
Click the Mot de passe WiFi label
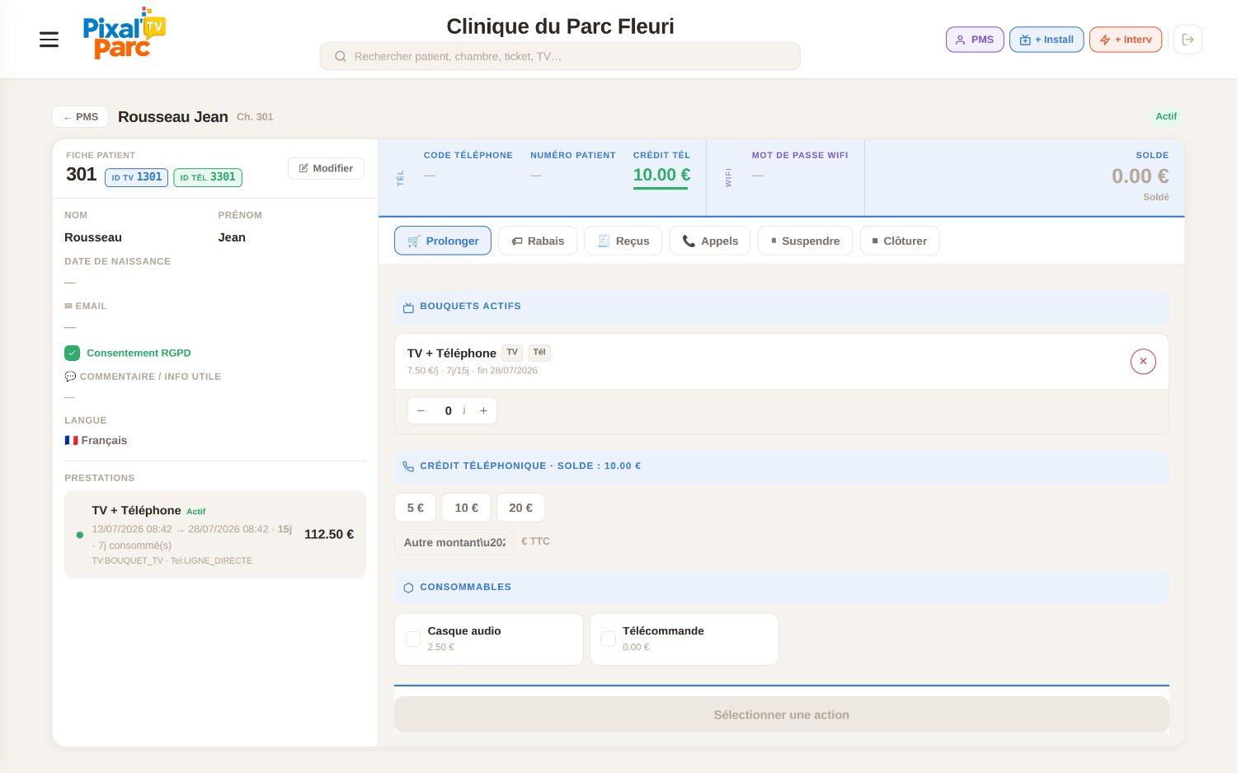[x=800, y=155]
